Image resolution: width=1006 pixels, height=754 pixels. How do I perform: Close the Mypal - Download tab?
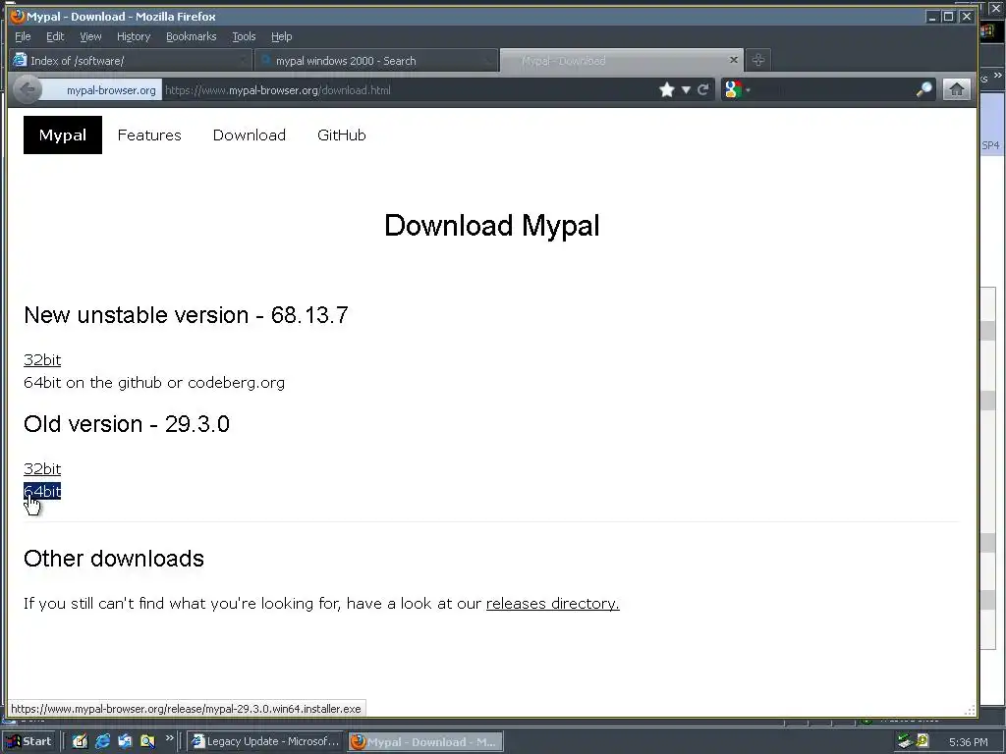click(x=733, y=60)
